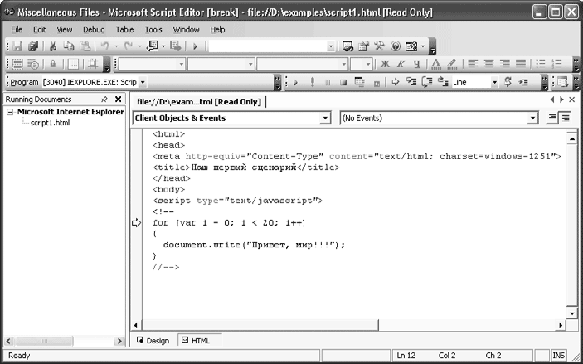The image size is (583, 364).
Task: Close the Running Documents panel
Action: [119, 99]
